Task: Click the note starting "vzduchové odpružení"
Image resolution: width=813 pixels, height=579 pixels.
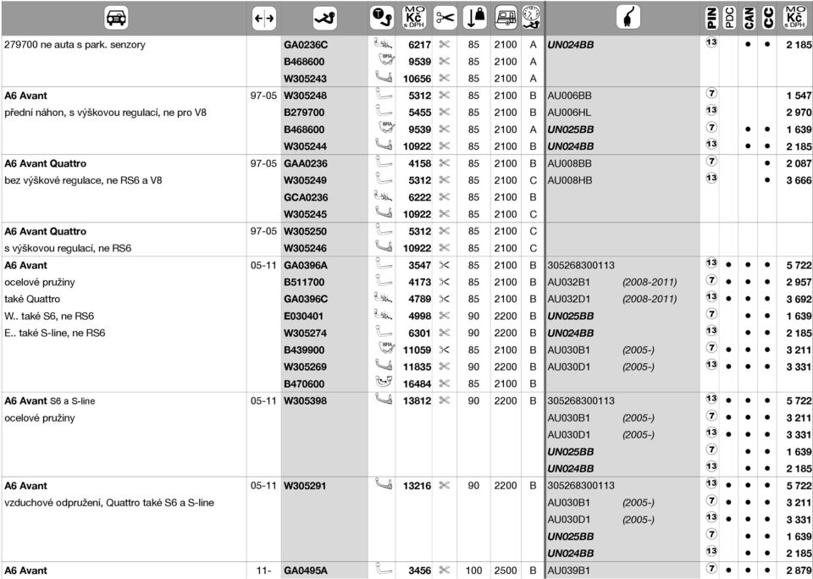Action: point(109,502)
